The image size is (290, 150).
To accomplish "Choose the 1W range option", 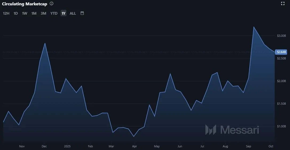I will (25, 13).
